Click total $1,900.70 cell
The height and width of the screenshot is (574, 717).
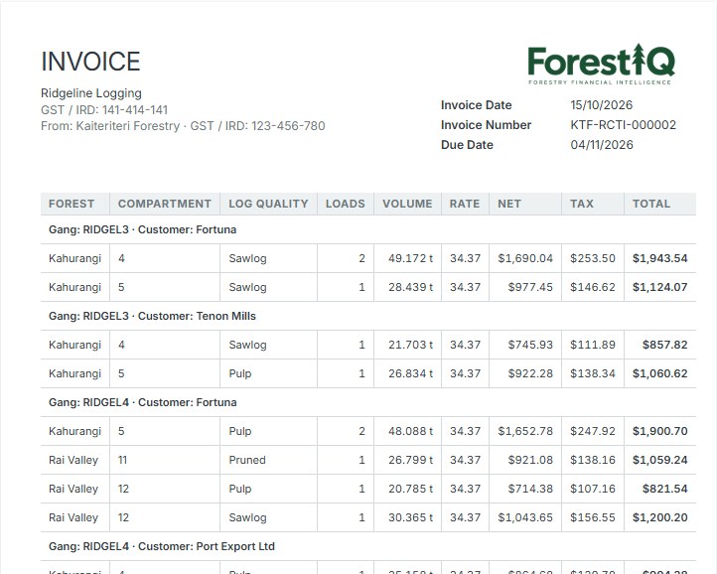click(659, 431)
